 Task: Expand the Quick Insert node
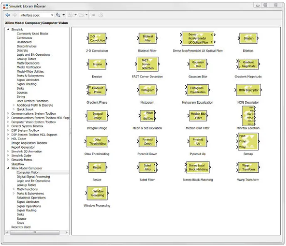tap(14, 109)
